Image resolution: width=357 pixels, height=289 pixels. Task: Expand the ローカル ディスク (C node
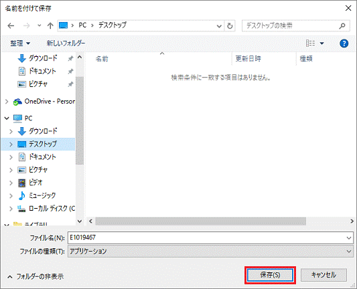pos(11,209)
